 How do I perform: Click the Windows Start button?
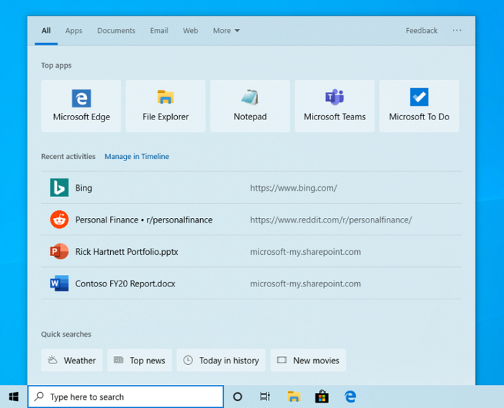tap(14, 396)
